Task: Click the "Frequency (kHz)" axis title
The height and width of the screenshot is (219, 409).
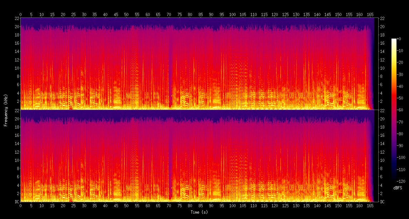Action: [x=5, y=110]
